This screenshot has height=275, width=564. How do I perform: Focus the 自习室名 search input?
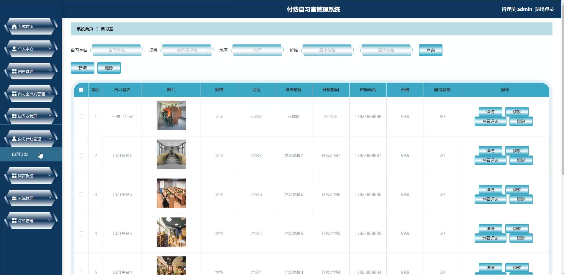117,50
